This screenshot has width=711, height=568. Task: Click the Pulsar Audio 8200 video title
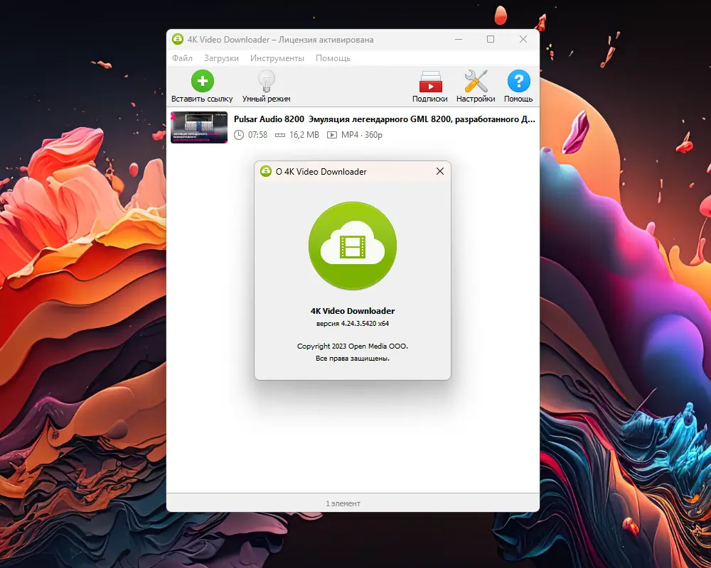pyautogui.click(x=385, y=119)
